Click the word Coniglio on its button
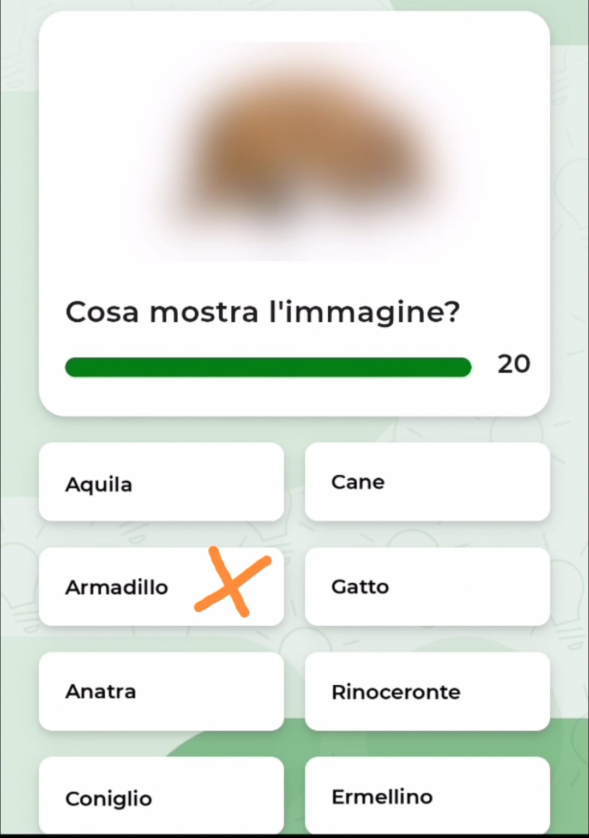This screenshot has width=589, height=838. 109,799
